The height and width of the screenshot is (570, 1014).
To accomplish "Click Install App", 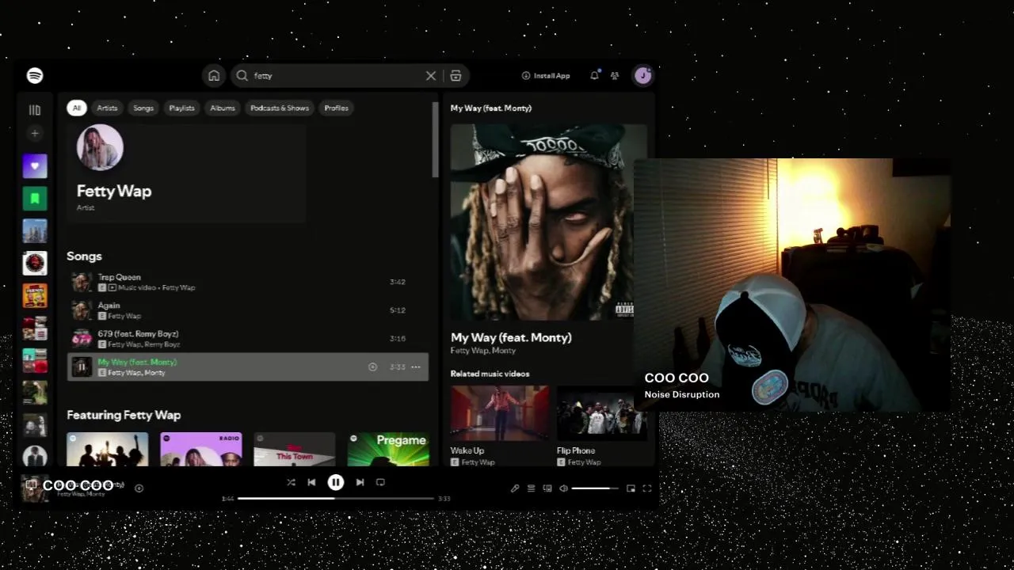I will tap(546, 76).
